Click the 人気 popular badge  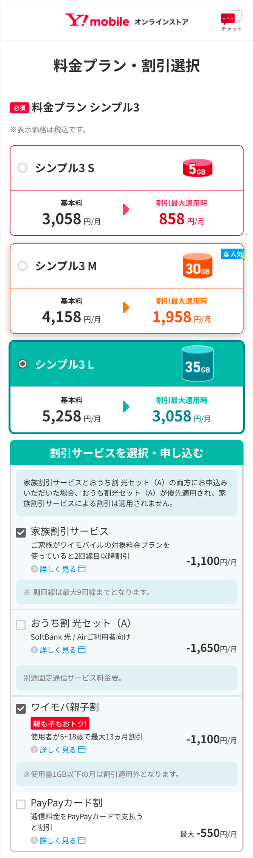point(233,254)
